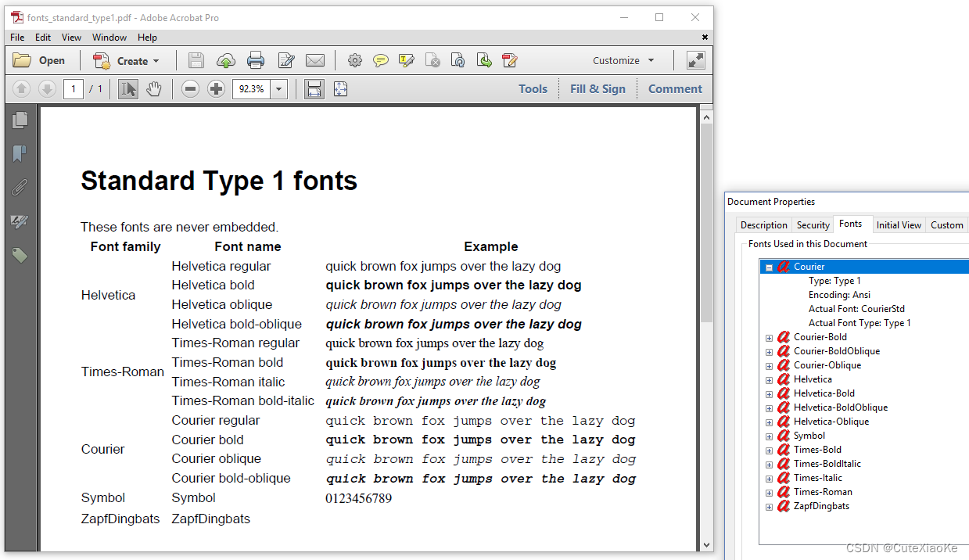Click Fit width scrolling mode icon
Screen dimensions: 969x560
(x=314, y=89)
